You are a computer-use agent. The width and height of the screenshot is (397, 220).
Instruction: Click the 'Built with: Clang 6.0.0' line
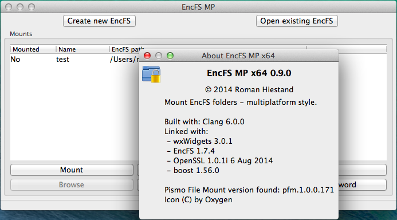pos(205,122)
